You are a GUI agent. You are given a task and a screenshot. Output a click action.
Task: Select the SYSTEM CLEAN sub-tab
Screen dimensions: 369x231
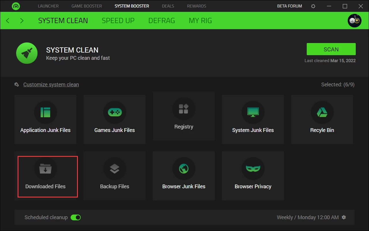pos(63,21)
